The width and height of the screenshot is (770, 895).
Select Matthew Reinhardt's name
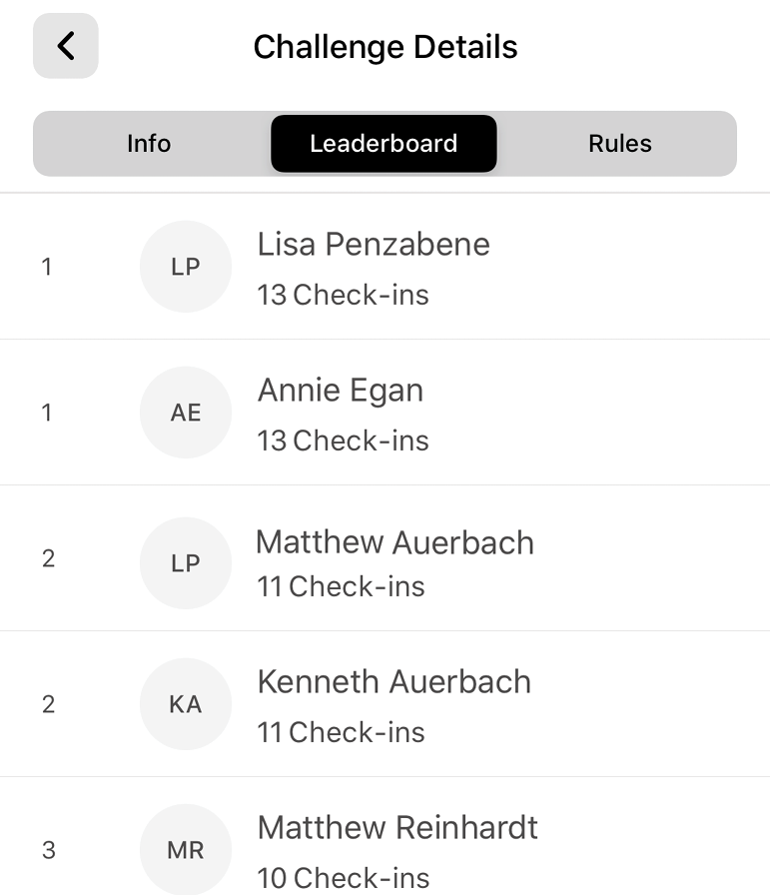(397, 827)
